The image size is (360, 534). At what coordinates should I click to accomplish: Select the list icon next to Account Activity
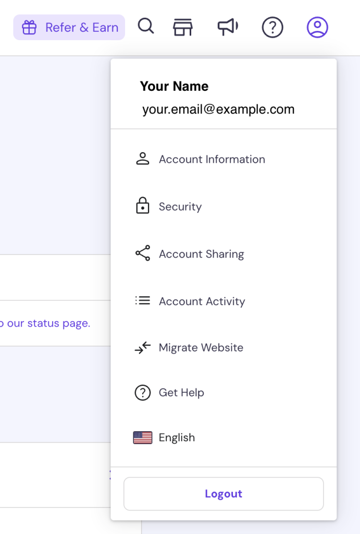click(x=142, y=301)
